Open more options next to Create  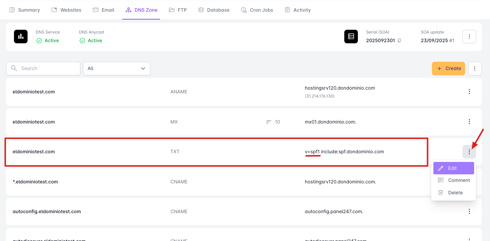pos(475,69)
